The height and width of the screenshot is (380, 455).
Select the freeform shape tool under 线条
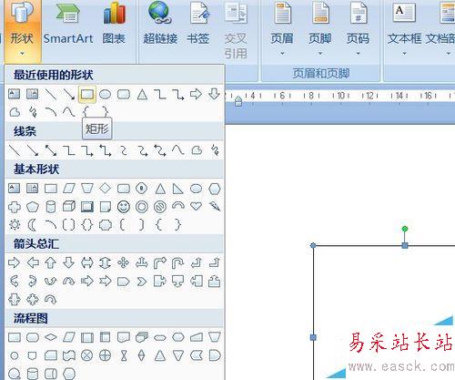(197, 150)
